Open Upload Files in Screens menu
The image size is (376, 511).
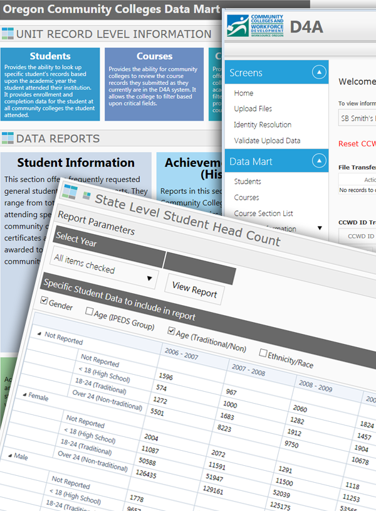[253, 109]
